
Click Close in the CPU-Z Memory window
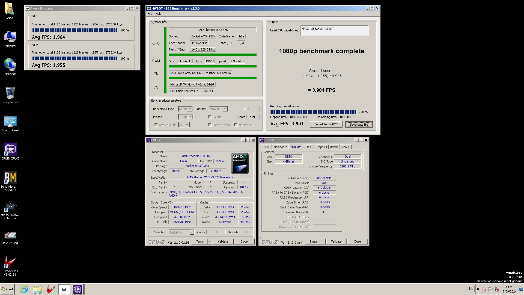pos(357,241)
